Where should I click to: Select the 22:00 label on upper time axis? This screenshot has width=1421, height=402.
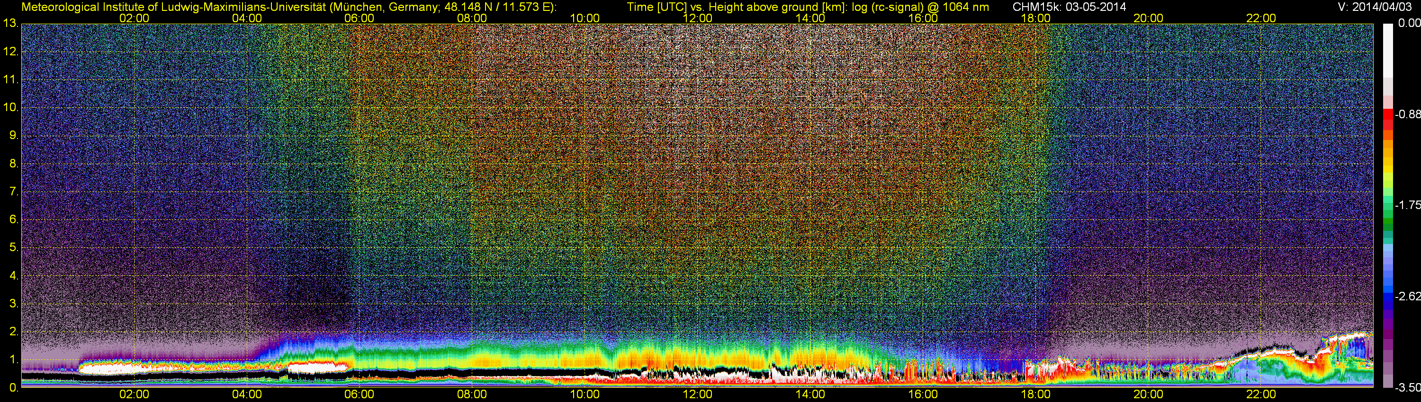pyautogui.click(x=1261, y=18)
